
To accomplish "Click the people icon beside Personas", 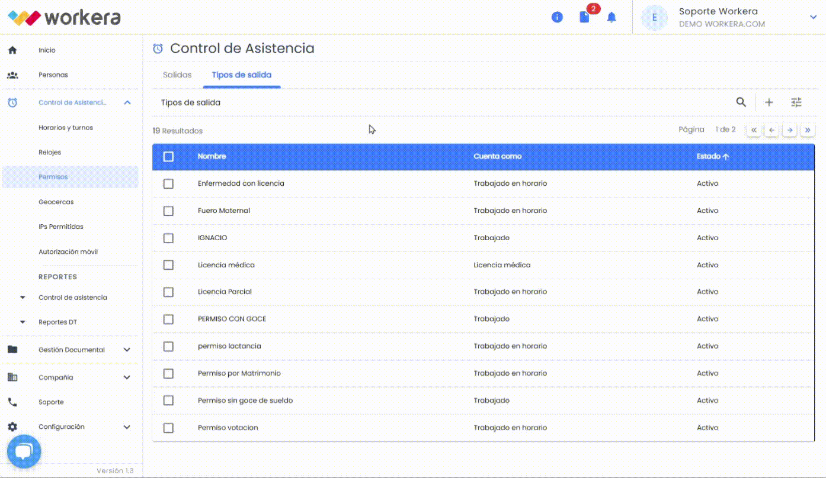I will [x=12, y=75].
